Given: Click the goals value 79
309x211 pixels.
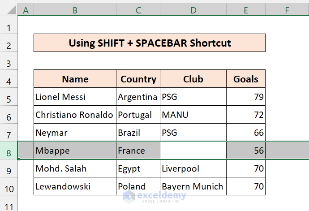Looking at the screenshot, I should [245, 97].
